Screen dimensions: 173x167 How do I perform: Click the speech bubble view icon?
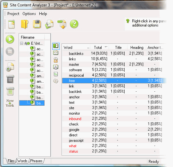(x=56, y=81)
